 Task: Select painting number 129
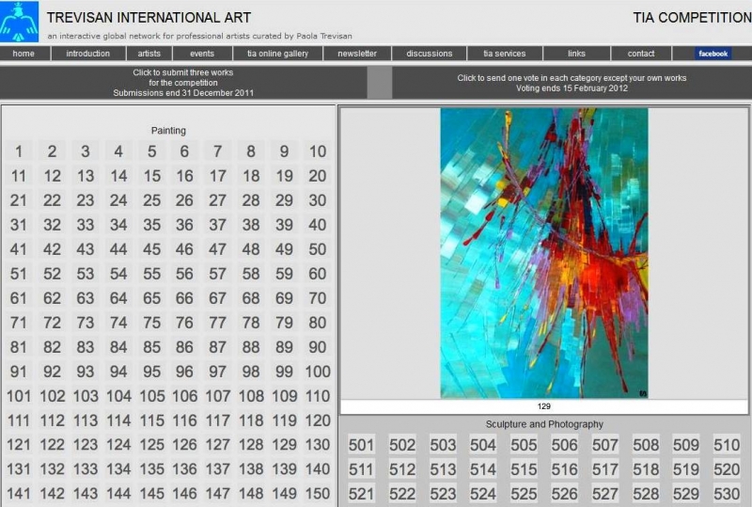pyautogui.click(x=284, y=445)
